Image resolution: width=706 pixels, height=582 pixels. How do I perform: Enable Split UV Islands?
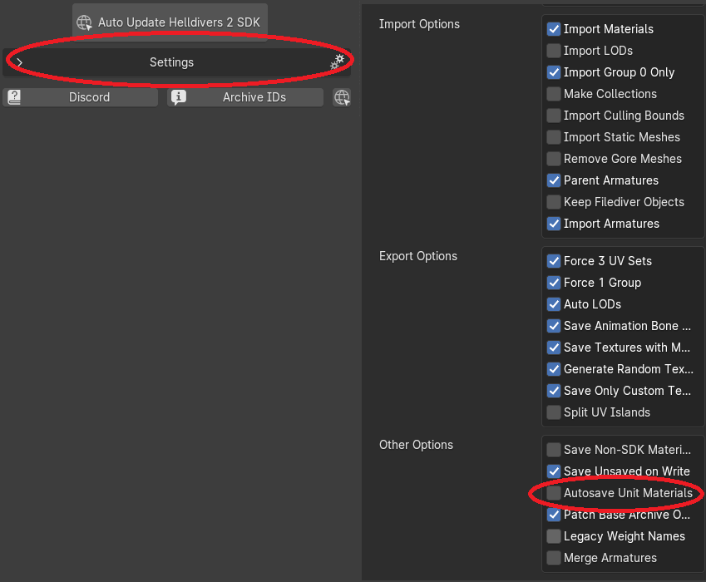click(x=554, y=412)
